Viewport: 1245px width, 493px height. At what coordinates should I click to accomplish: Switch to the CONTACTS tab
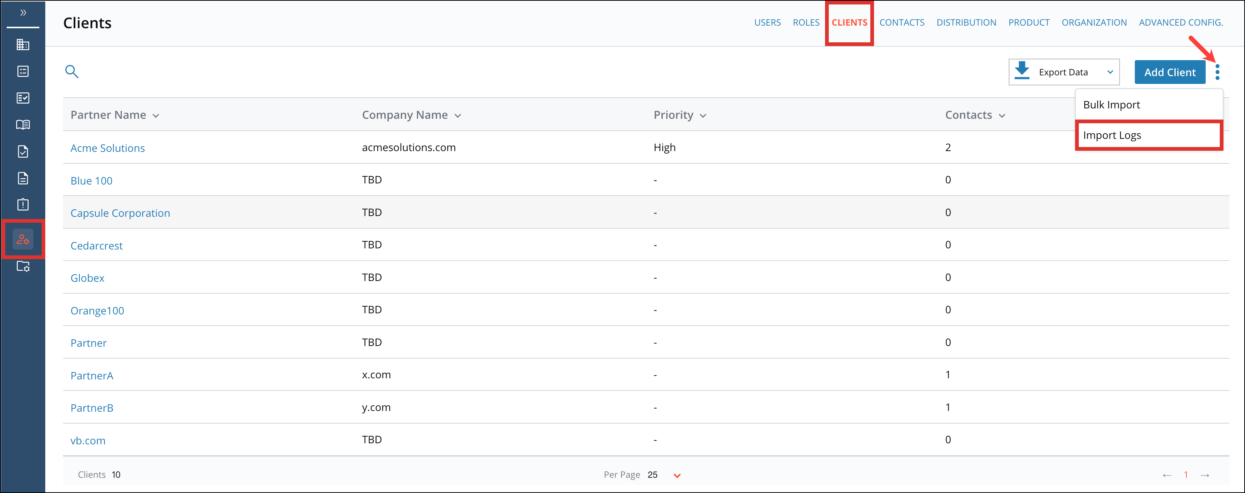tap(902, 22)
